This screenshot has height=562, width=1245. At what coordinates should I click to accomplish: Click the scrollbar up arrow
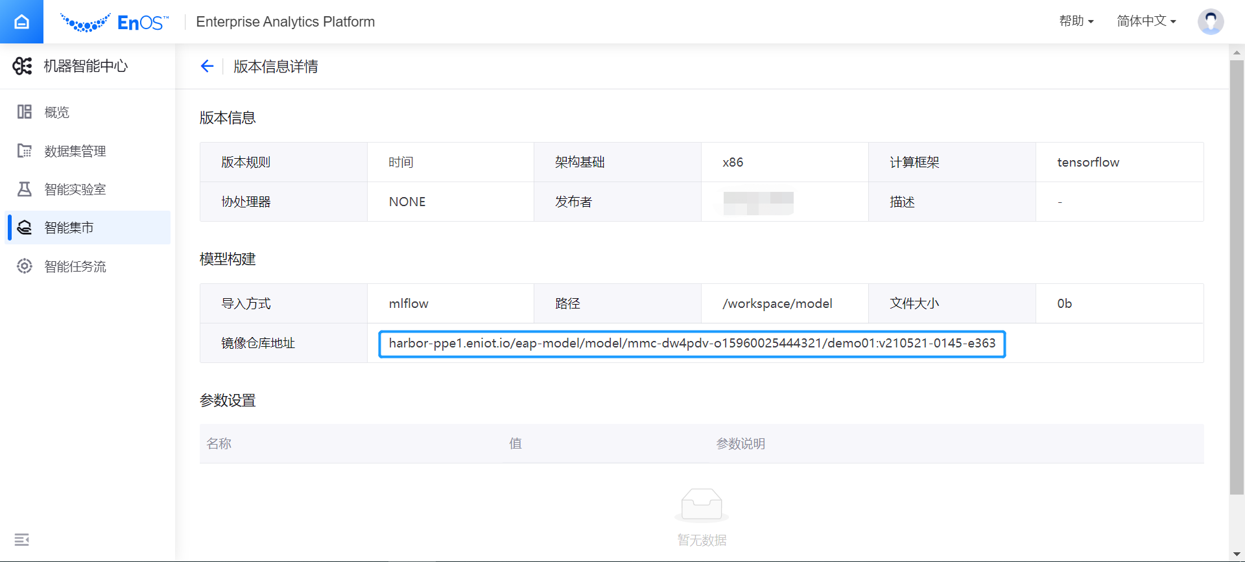click(1237, 52)
